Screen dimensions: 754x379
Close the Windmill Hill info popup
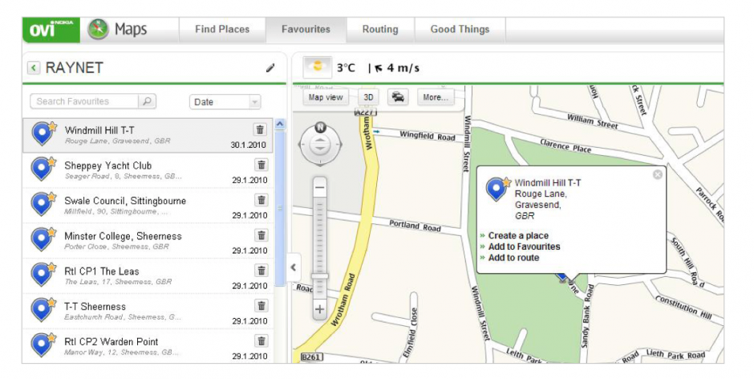coord(658,175)
